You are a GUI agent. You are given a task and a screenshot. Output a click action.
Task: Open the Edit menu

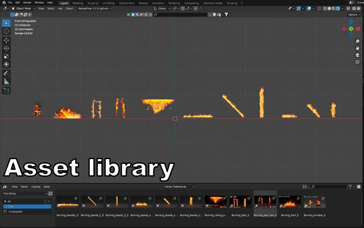pos(18,3)
